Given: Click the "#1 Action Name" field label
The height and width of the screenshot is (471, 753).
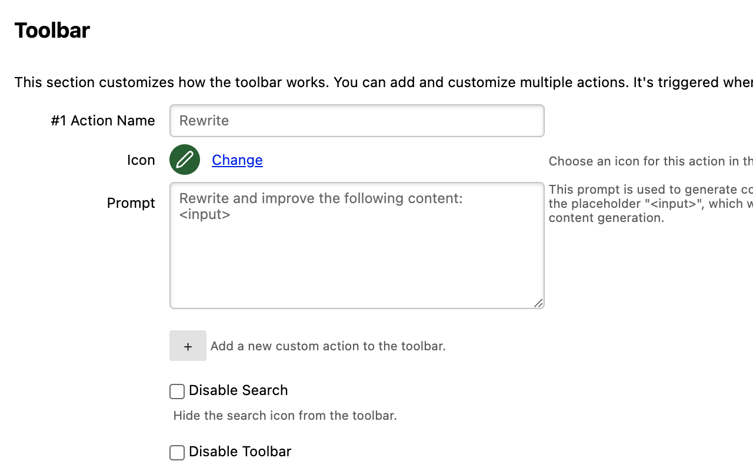Looking at the screenshot, I should tap(103, 121).
